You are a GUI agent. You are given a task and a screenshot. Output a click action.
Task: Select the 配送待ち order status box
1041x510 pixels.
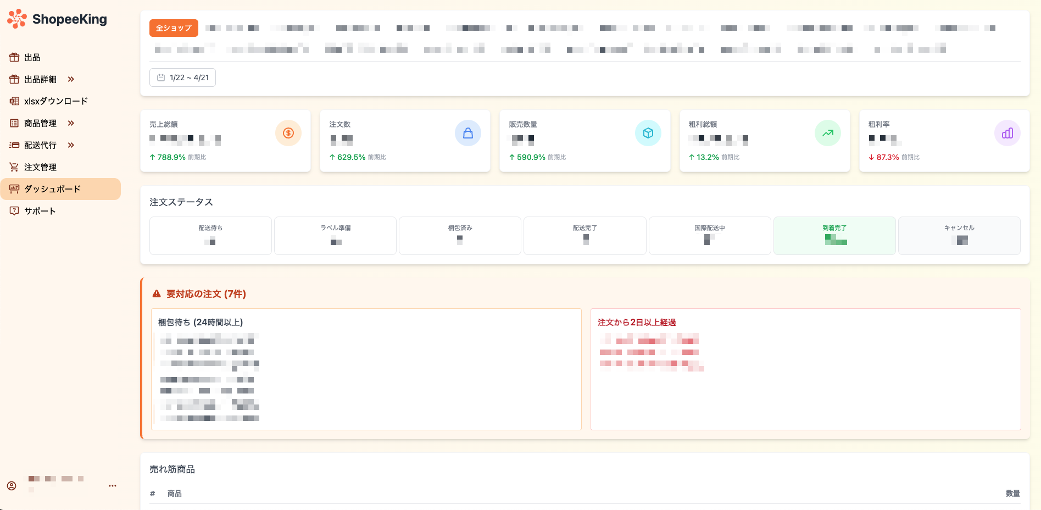pos(210,235)
